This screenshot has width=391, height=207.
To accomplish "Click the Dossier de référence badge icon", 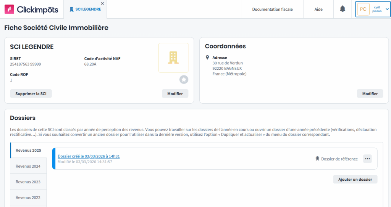I will click(317, 159).
